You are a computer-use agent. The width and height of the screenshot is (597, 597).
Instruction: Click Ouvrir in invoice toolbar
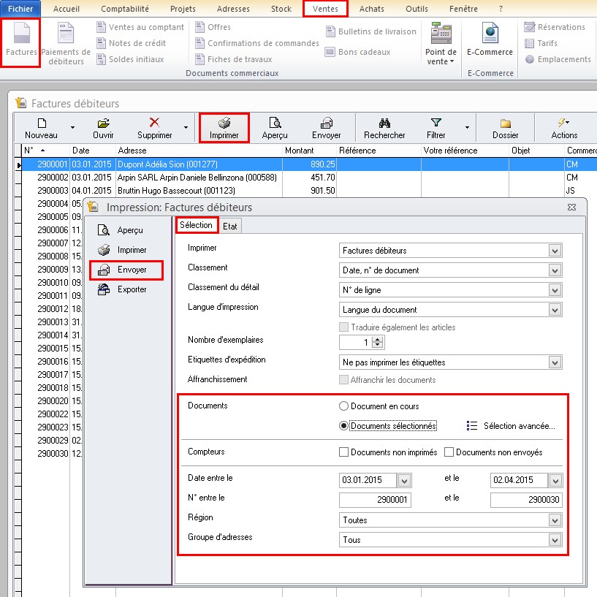[x=103, y=129]
